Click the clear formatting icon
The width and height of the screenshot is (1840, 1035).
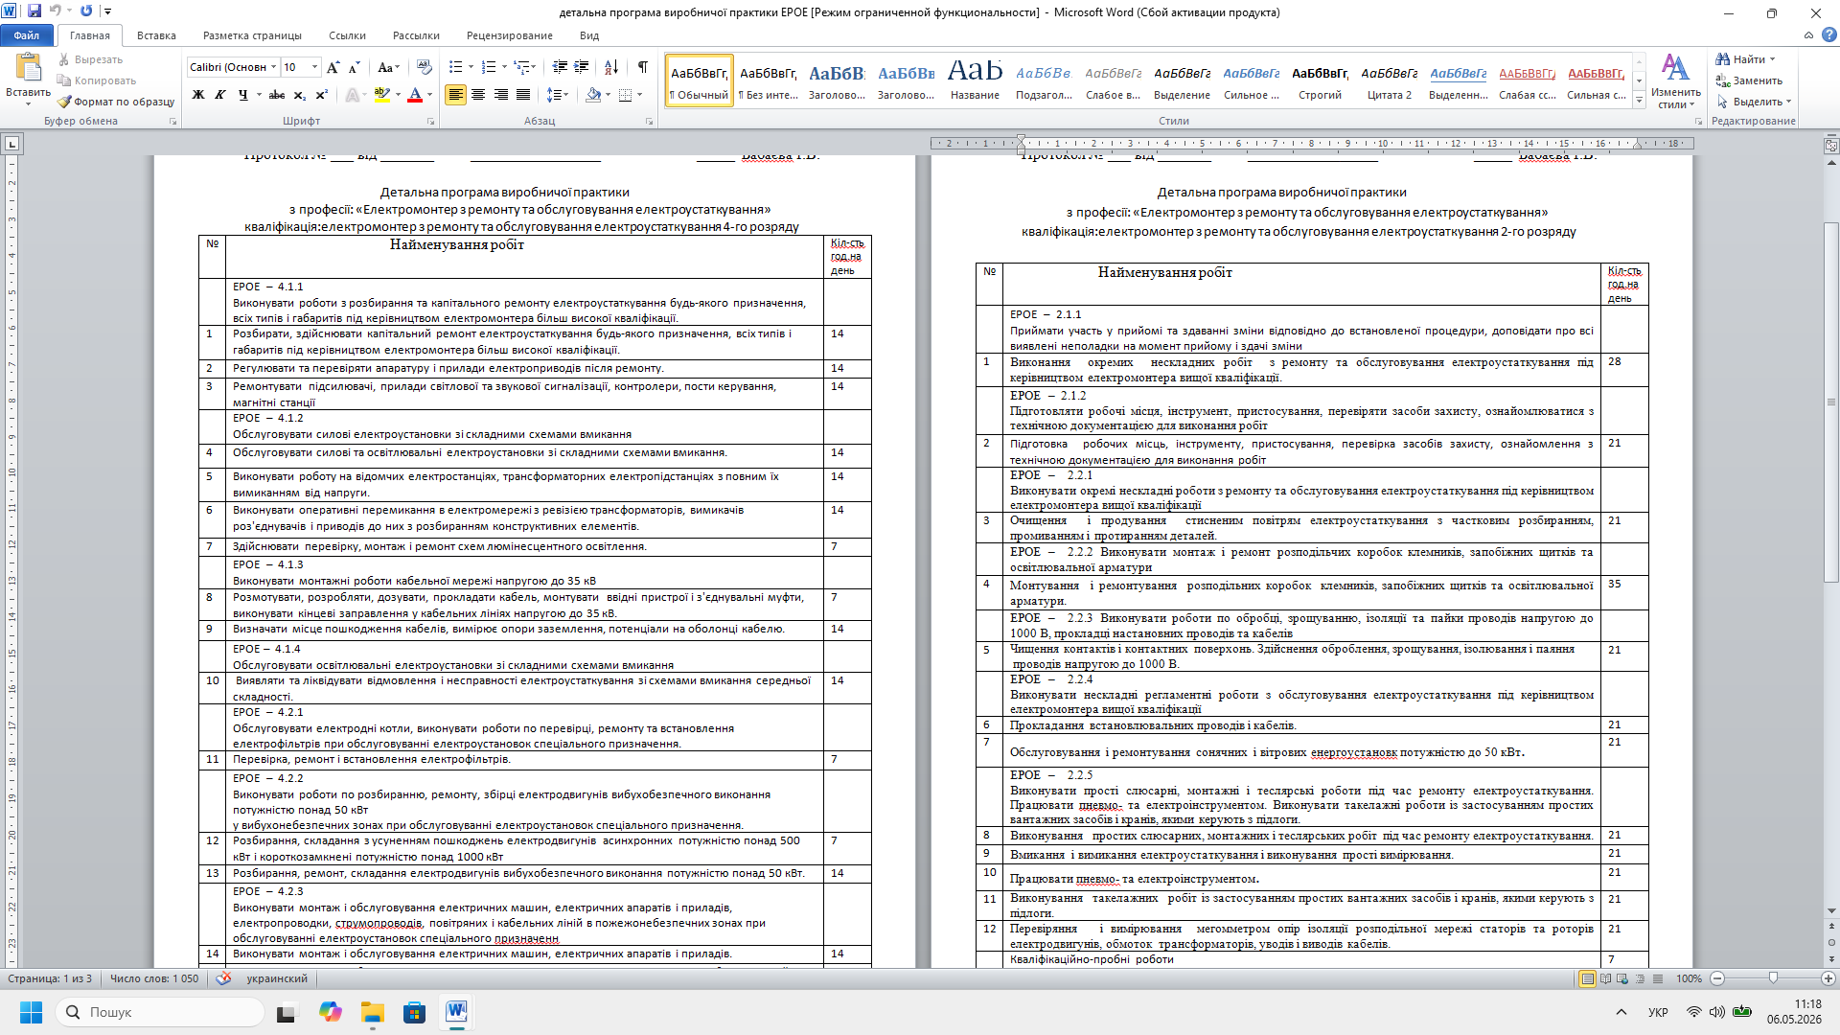click(x=425, y=67)
